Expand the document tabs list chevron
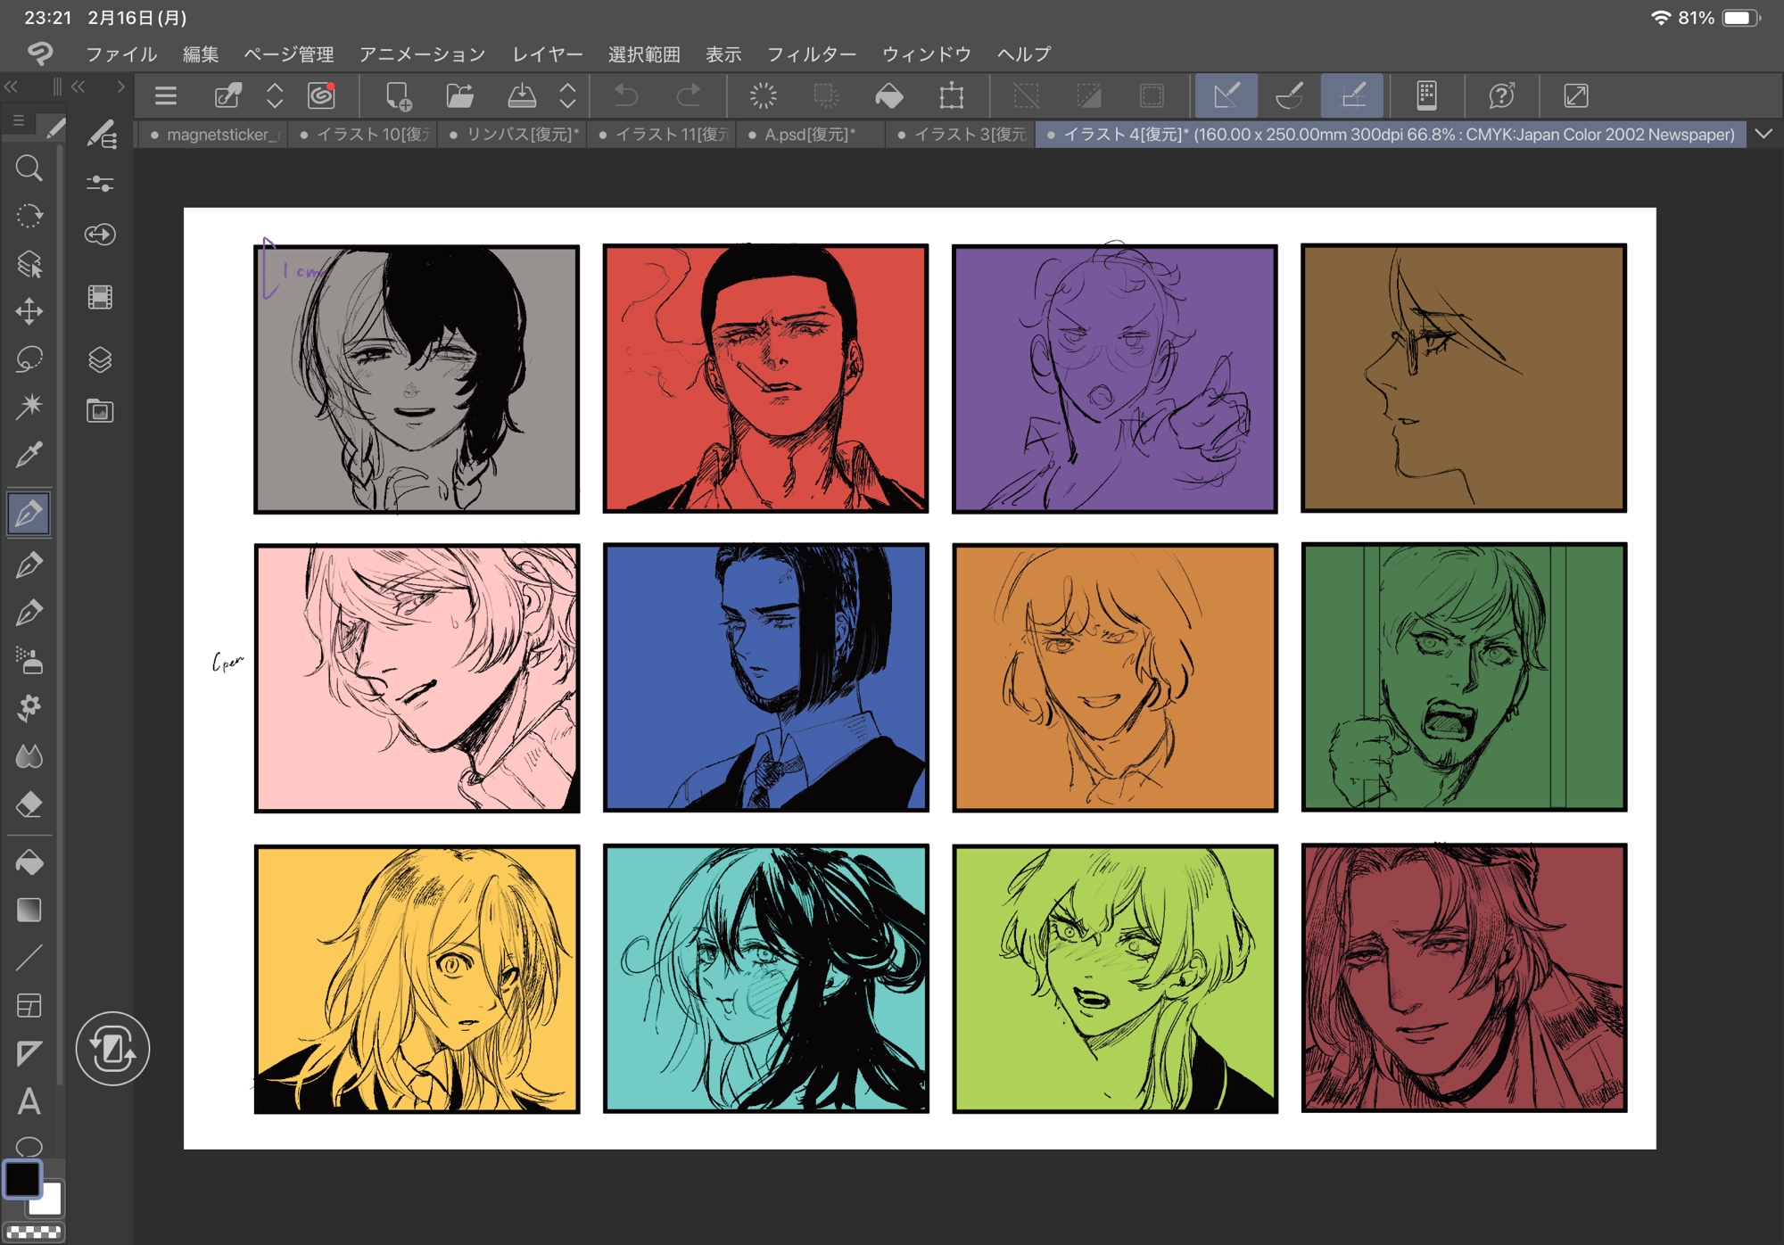 pyautogui.click(x=1763, y=134)
